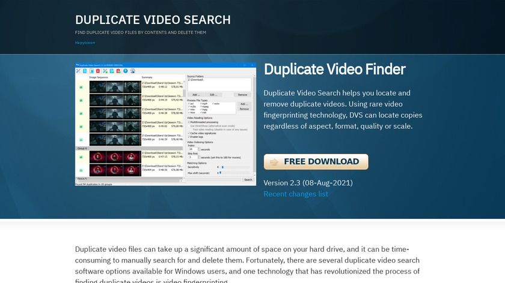Click the Version 2.3 (08-Aug-2021) text
This screenshot has height=283, width=505.
(308, 183)
